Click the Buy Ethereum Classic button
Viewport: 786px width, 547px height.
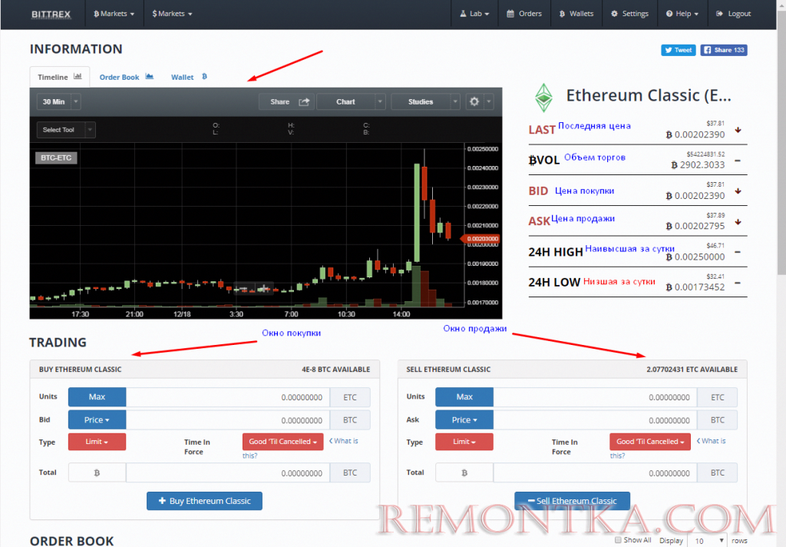point(204,501)
